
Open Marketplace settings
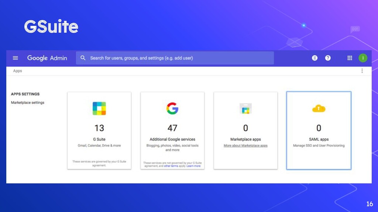[x=27, y=103]
